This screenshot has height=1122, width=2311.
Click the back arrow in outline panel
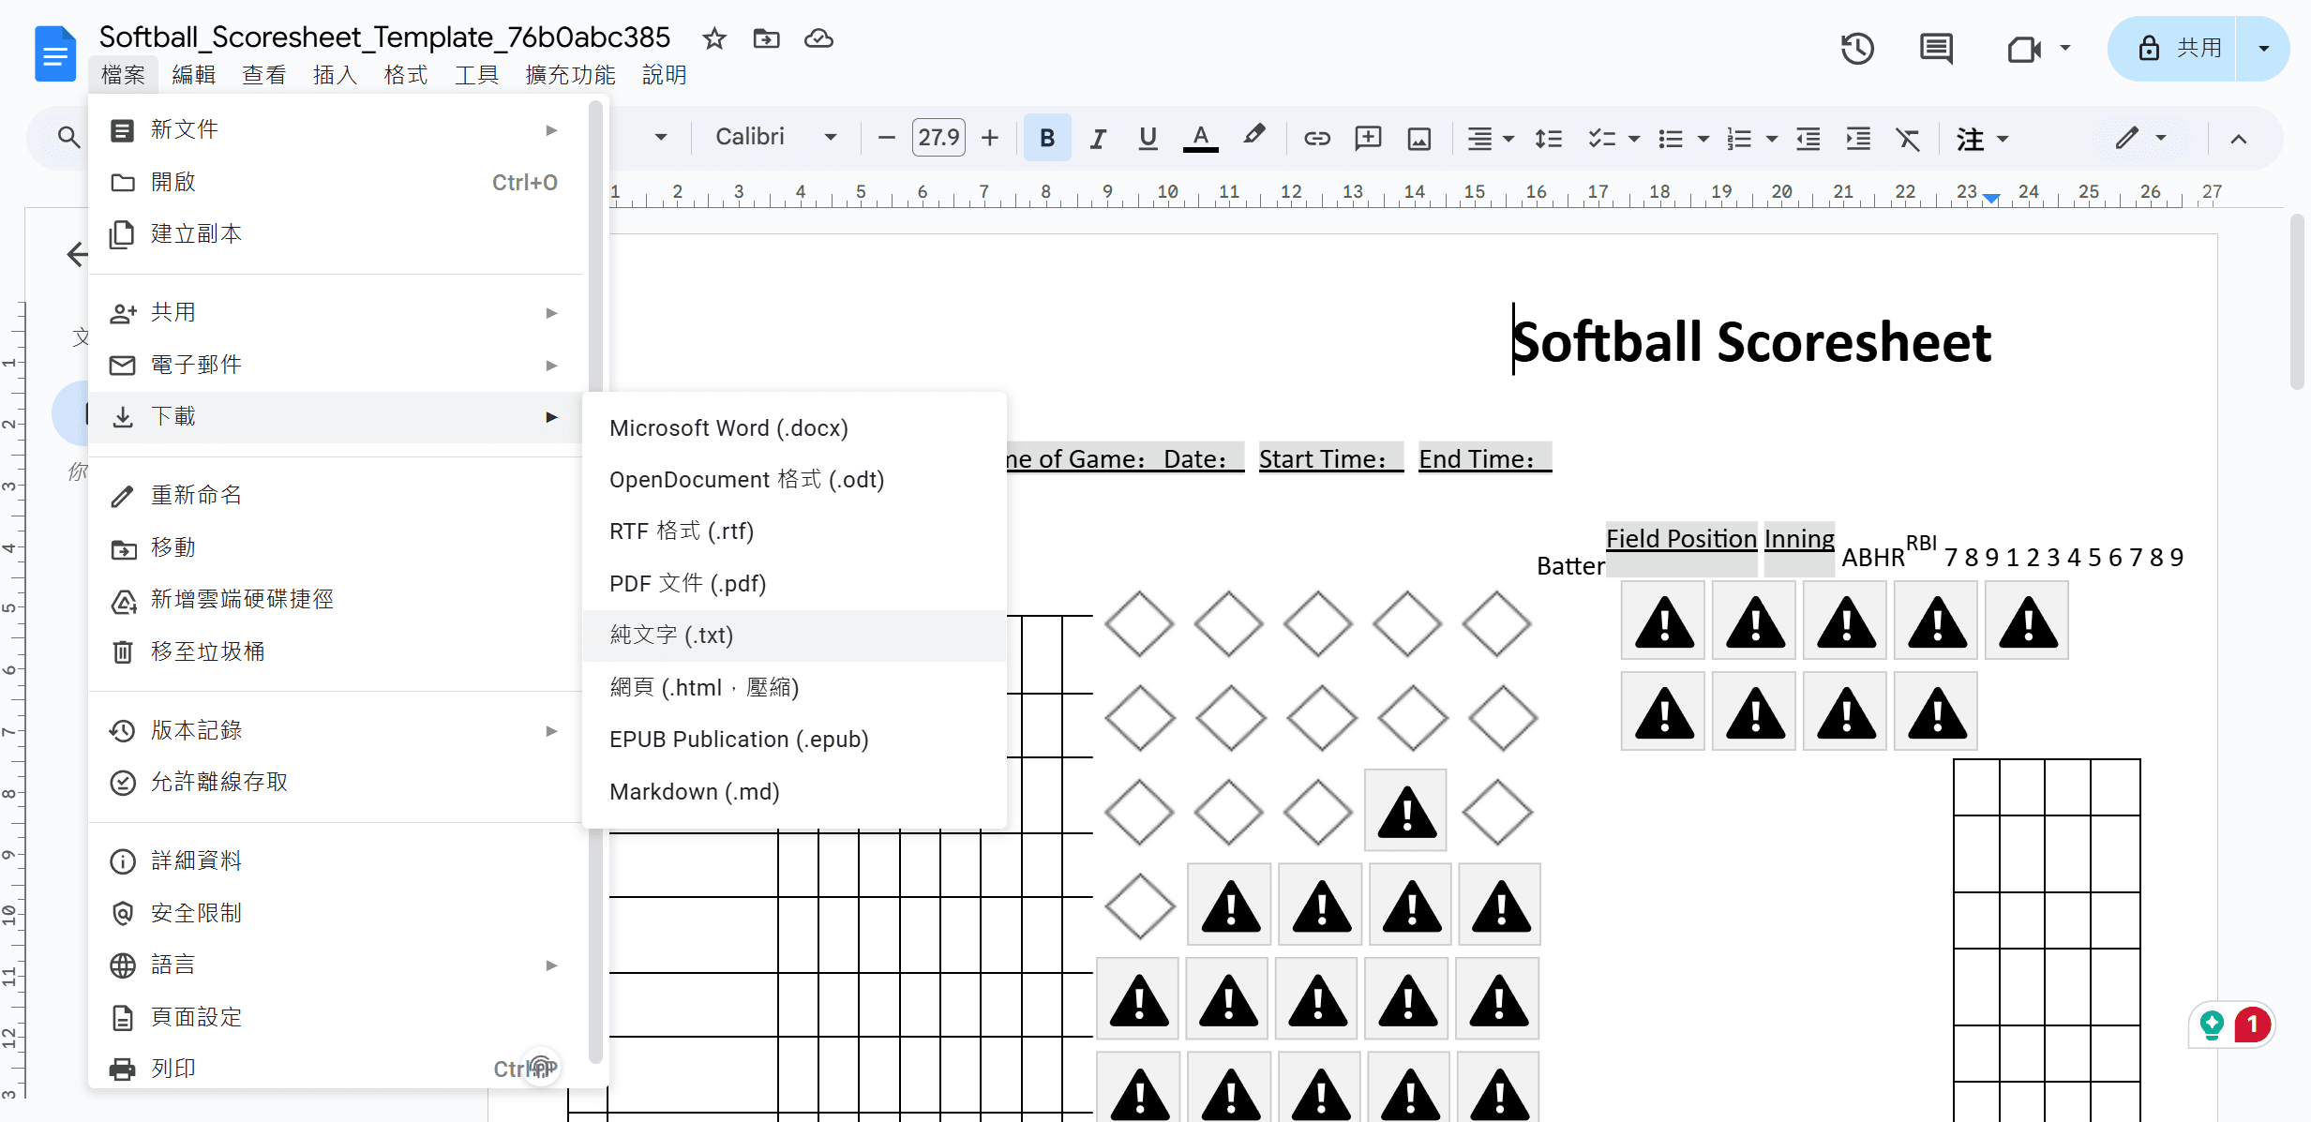click(77, 254)
